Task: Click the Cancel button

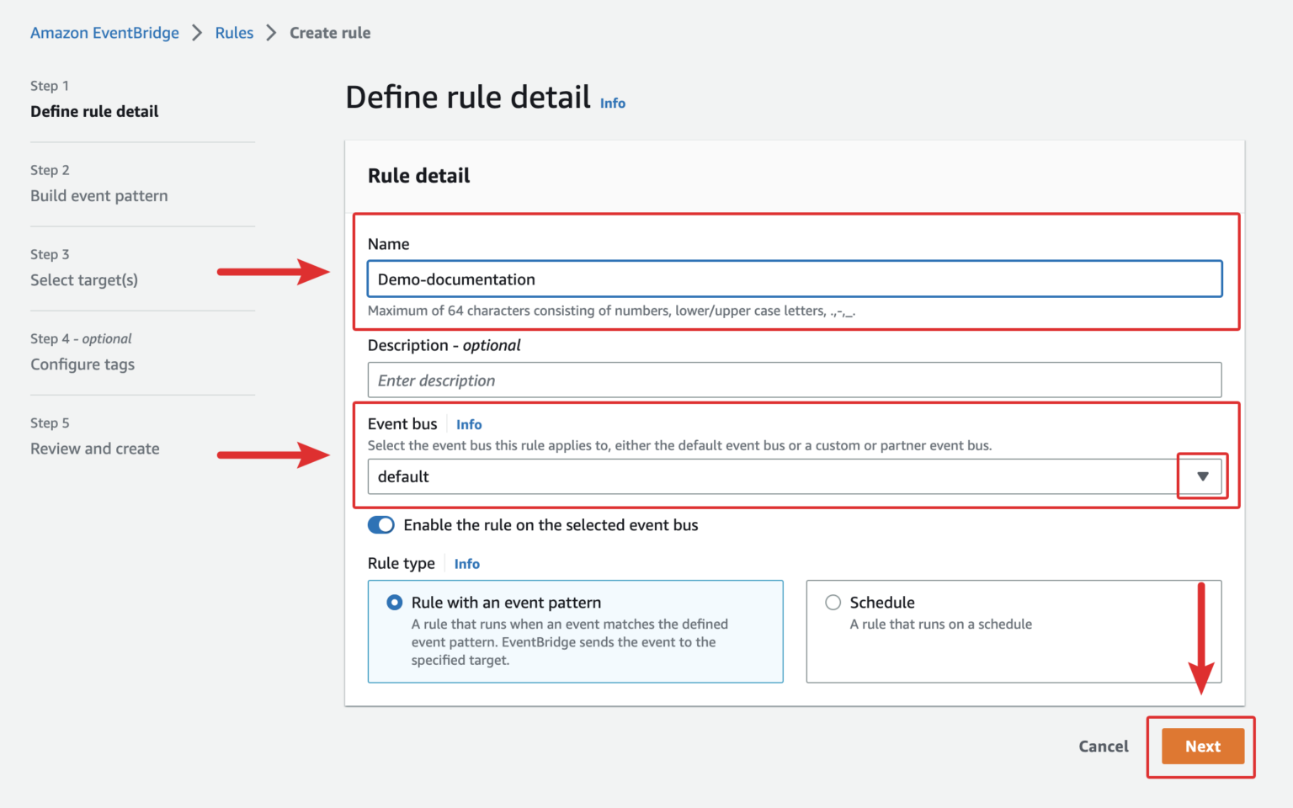Action: click(x=1103, y=746)
